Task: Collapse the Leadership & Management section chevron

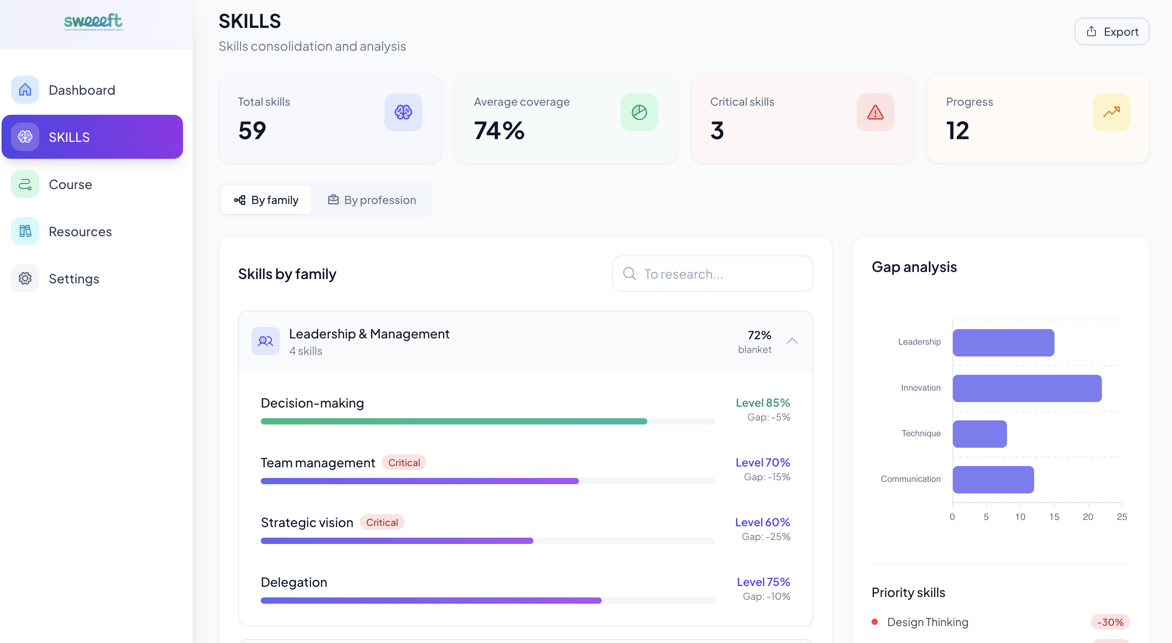Action: (x=792, y=341)
